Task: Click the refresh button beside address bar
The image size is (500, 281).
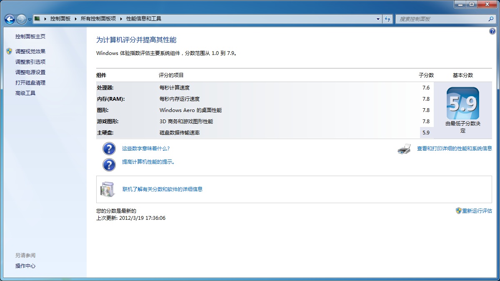Action: pyautogui.click(x=388, y=19)
